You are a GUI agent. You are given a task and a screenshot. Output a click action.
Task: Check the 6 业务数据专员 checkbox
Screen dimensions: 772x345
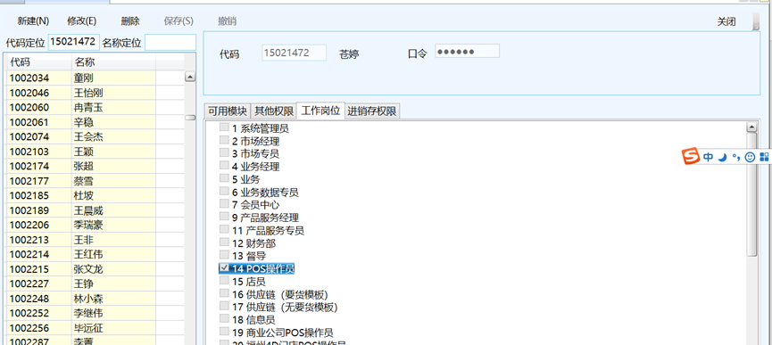[x=224, y=191]
